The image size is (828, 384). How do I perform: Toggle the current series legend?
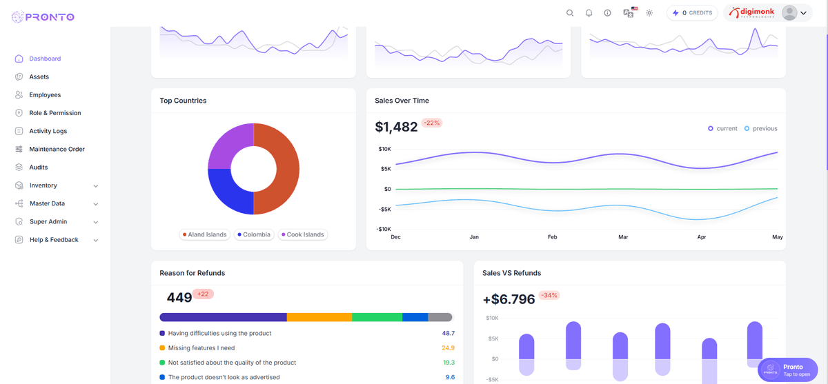[x=722, y=128]
